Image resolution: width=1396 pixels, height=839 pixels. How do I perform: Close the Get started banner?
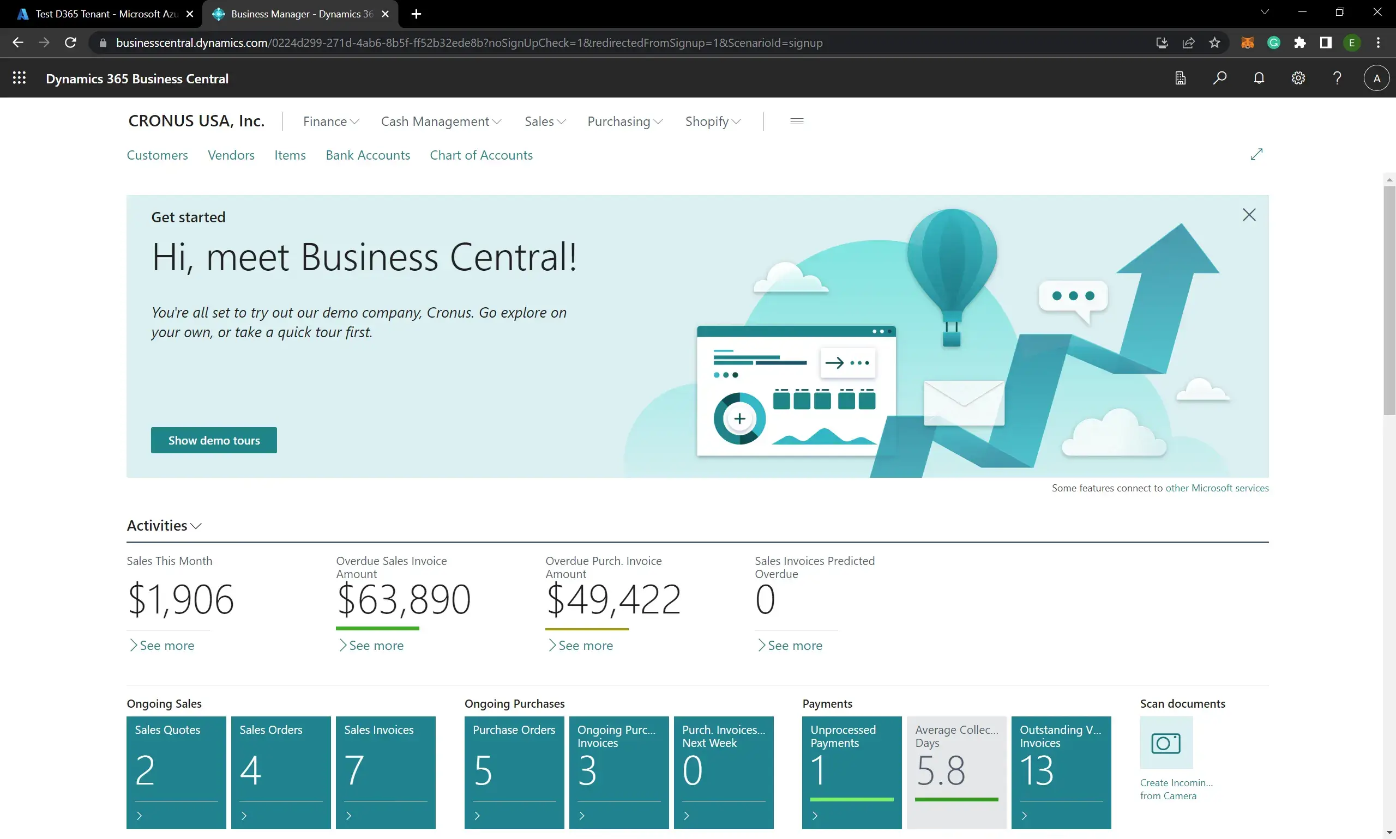1249,215
